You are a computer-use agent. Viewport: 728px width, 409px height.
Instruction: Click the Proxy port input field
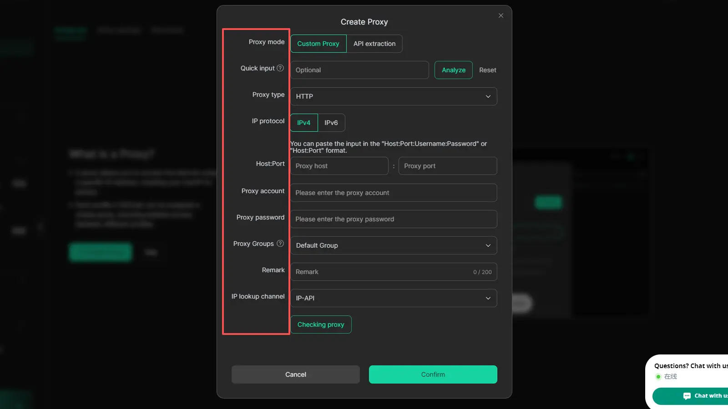[448, 166]
